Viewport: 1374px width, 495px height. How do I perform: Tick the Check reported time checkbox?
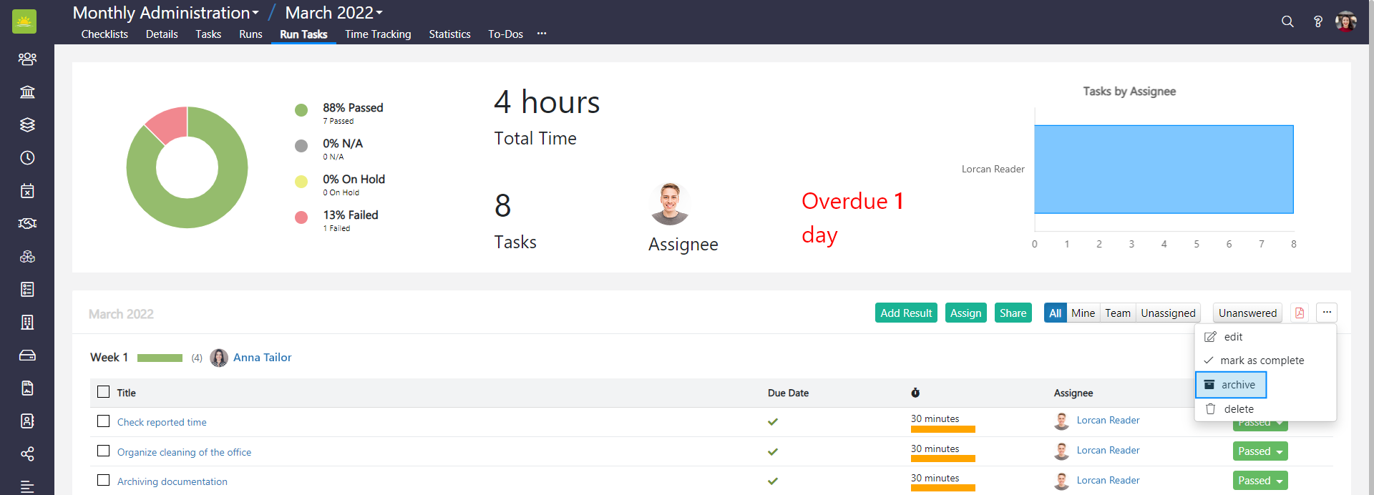click(104, 421)
